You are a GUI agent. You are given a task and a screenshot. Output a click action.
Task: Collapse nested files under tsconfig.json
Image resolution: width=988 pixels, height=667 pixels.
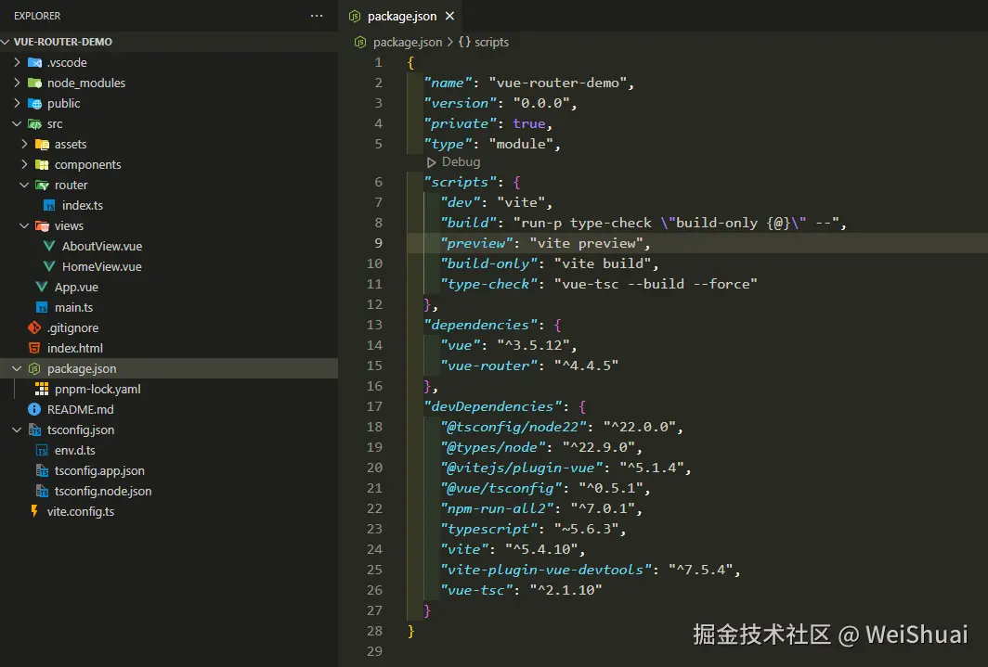click(x=17, y=430)
